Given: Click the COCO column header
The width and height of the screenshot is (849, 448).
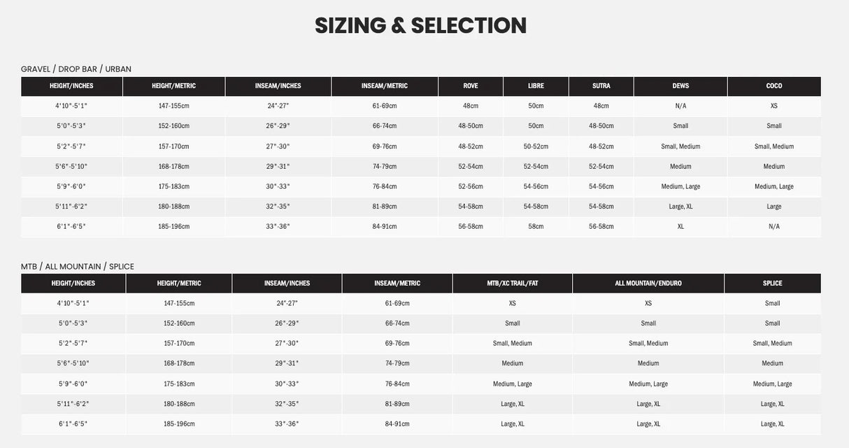Looking at the screenshot, I should 774,86.
